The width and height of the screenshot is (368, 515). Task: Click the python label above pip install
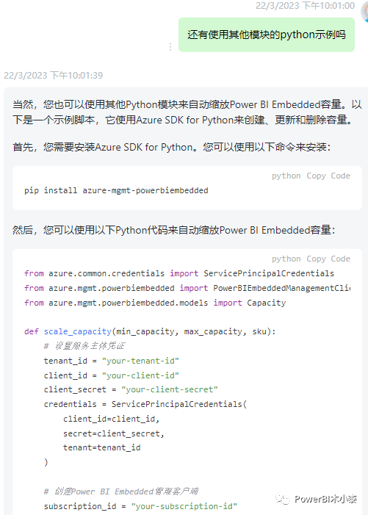pos(286,176)
